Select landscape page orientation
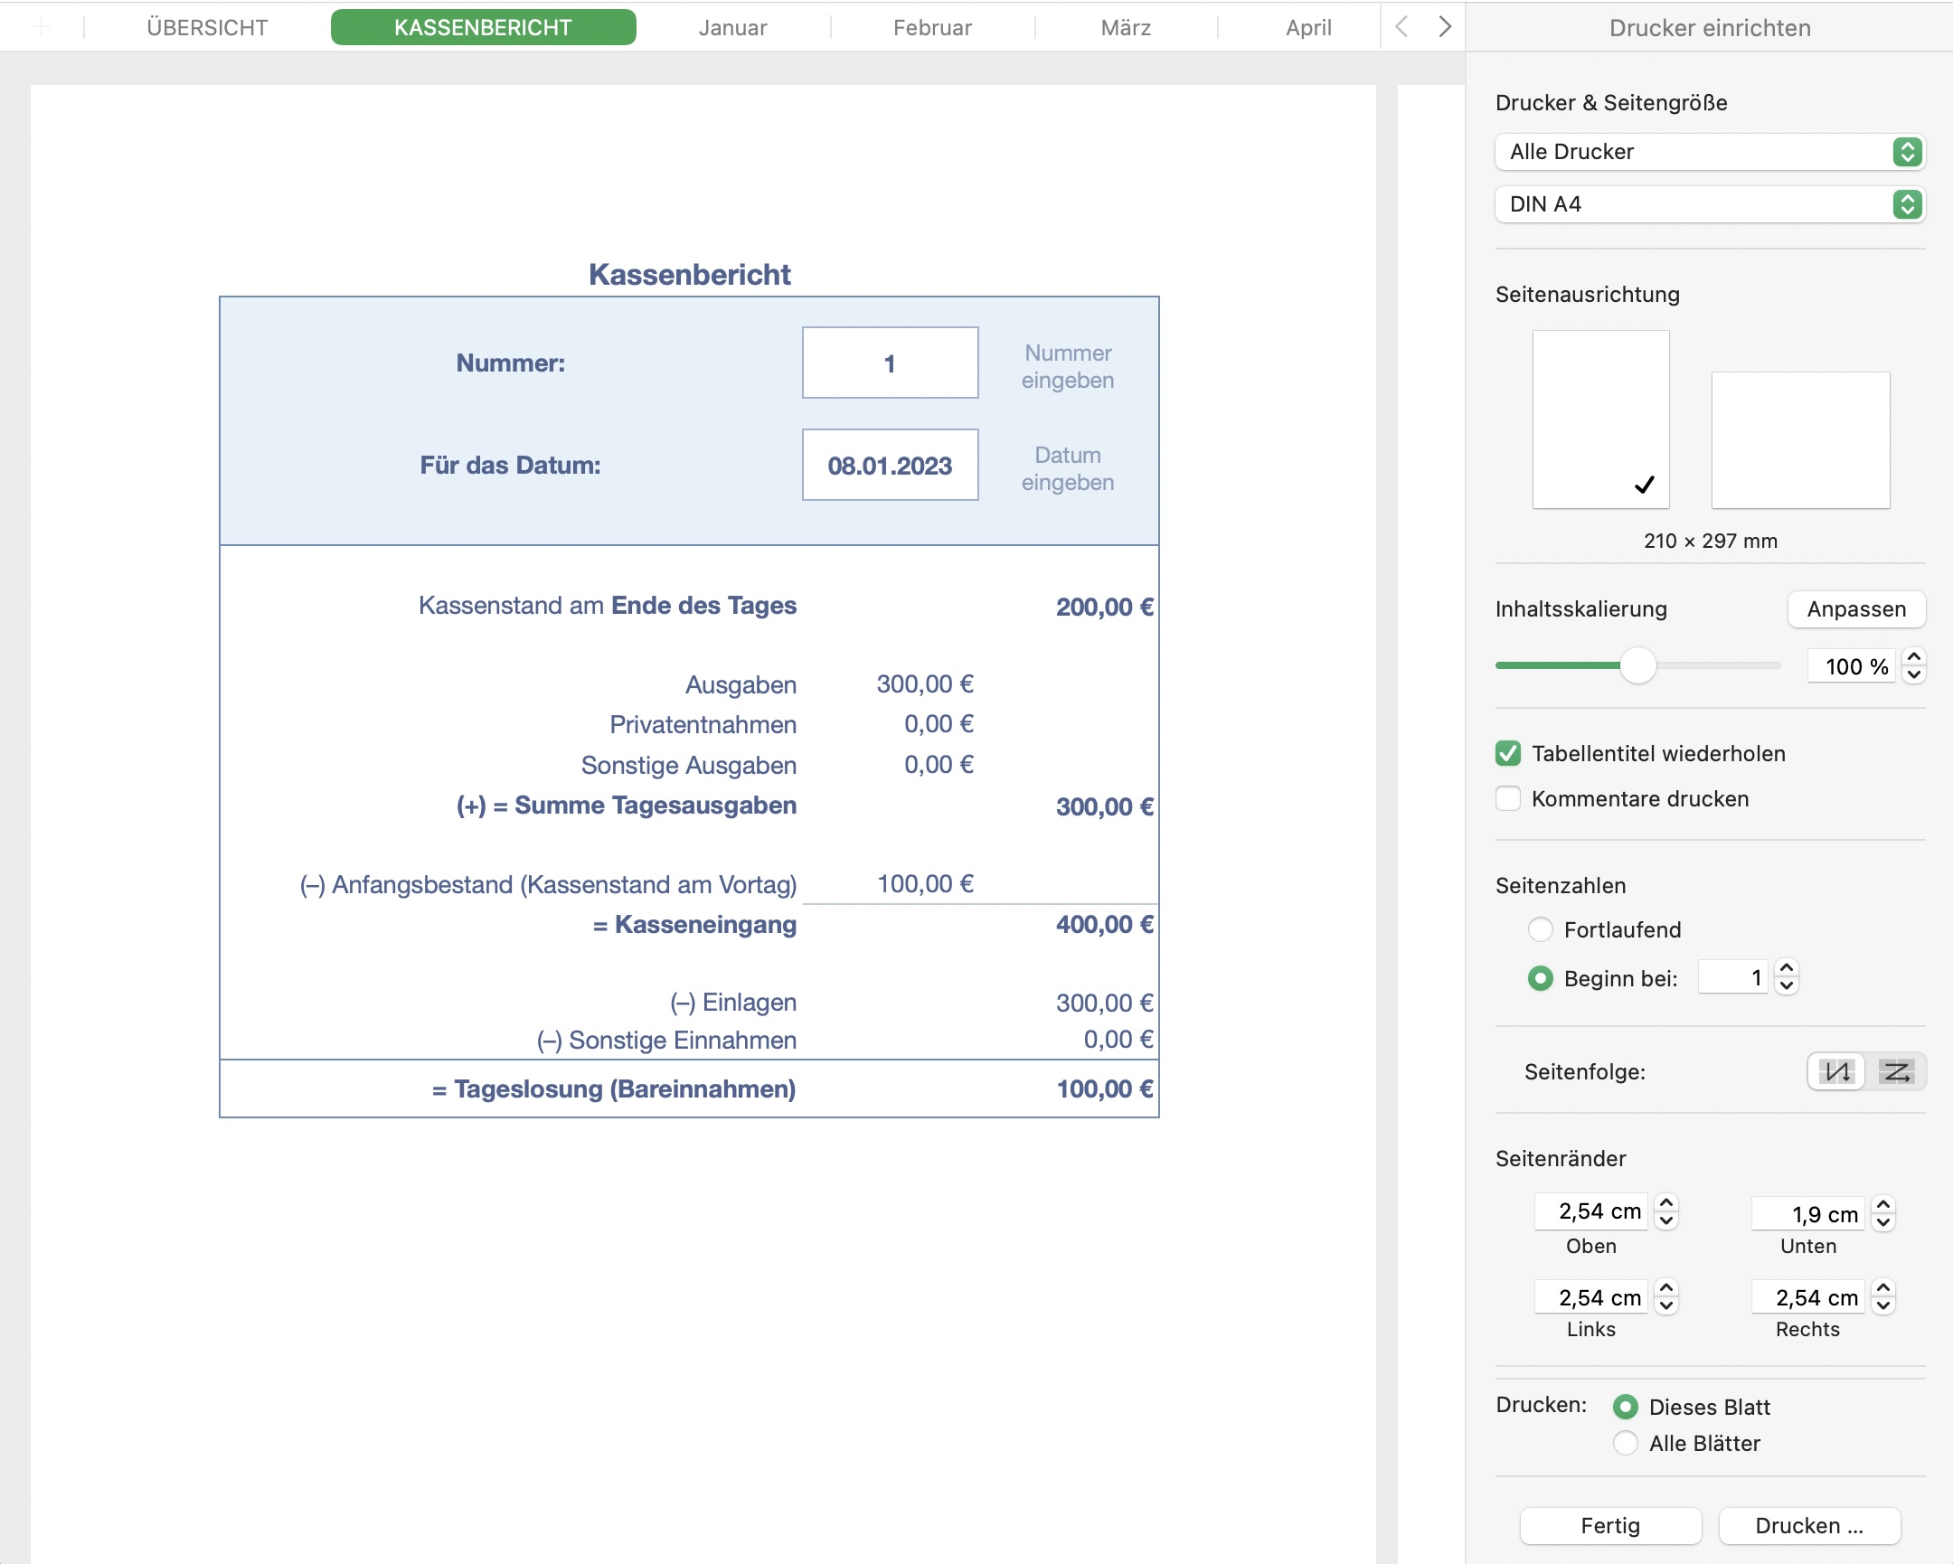This screenshot has height=1564, width=1953. 1799,440
